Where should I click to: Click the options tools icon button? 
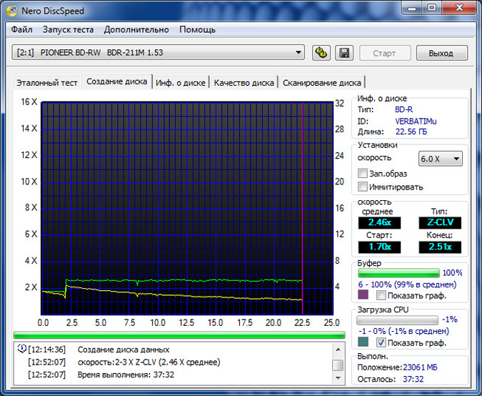coord(321,53)
